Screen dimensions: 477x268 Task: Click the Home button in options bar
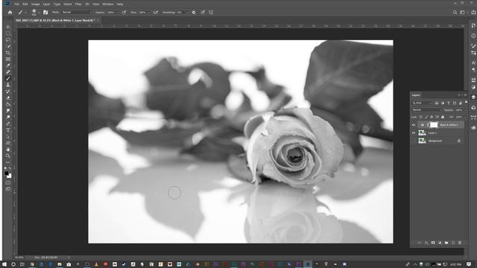tap(10, 13)
